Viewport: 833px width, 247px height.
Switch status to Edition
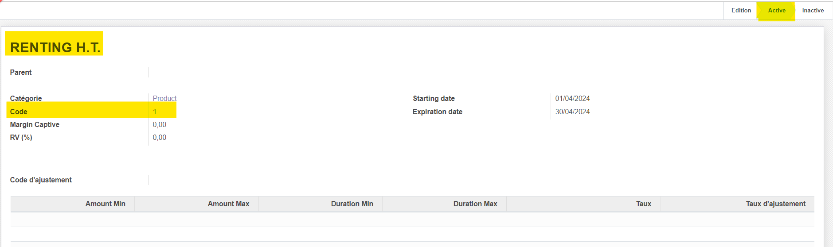pyautogui.click(x=741, y=11)
